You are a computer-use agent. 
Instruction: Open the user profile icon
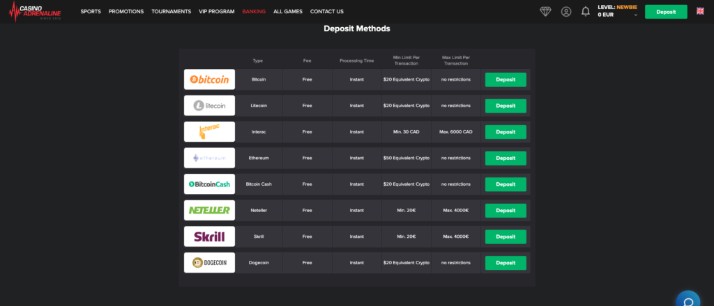click(566, 12)
